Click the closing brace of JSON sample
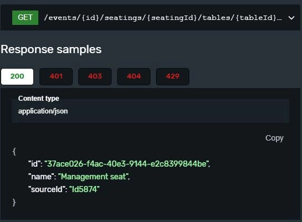This screenshot has height=222, width=302. pos(14,203)
